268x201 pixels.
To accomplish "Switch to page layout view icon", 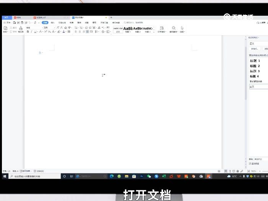I will click(x=226, y=171).
